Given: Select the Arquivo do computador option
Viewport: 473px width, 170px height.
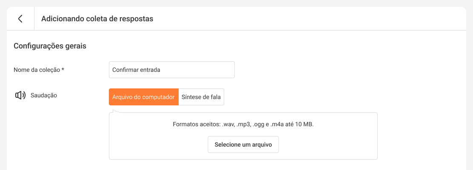Looking at the screenshot, I should (x=143, y=97).
